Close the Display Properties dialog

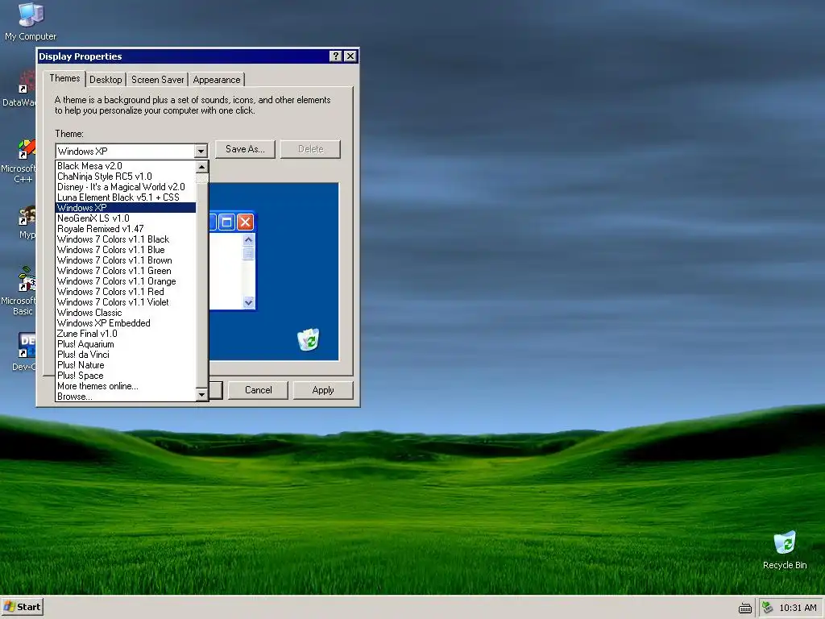pos(350,56)
